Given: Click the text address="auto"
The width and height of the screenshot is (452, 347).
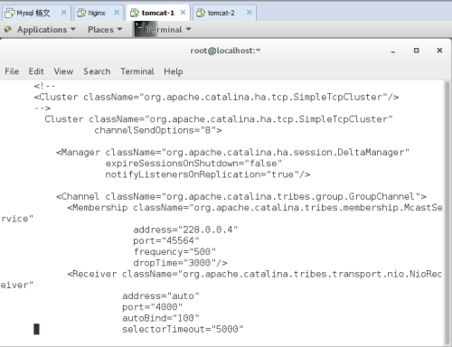Looking at the screenshot, I should pos(161,296).
